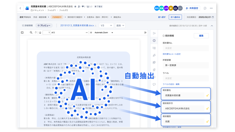The image size is (235, 132).
Task: Click the 佐藤 user avatar
Action: click(x=161, y=8)
